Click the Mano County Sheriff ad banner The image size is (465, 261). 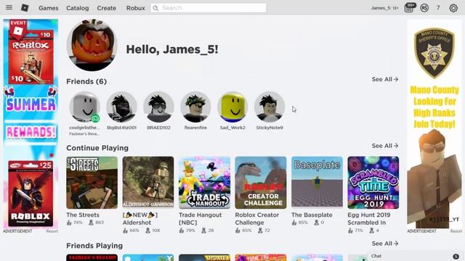[x=434, y=124]
